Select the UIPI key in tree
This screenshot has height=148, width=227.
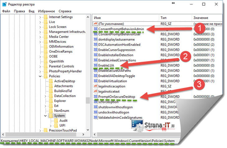pos(62,125)
